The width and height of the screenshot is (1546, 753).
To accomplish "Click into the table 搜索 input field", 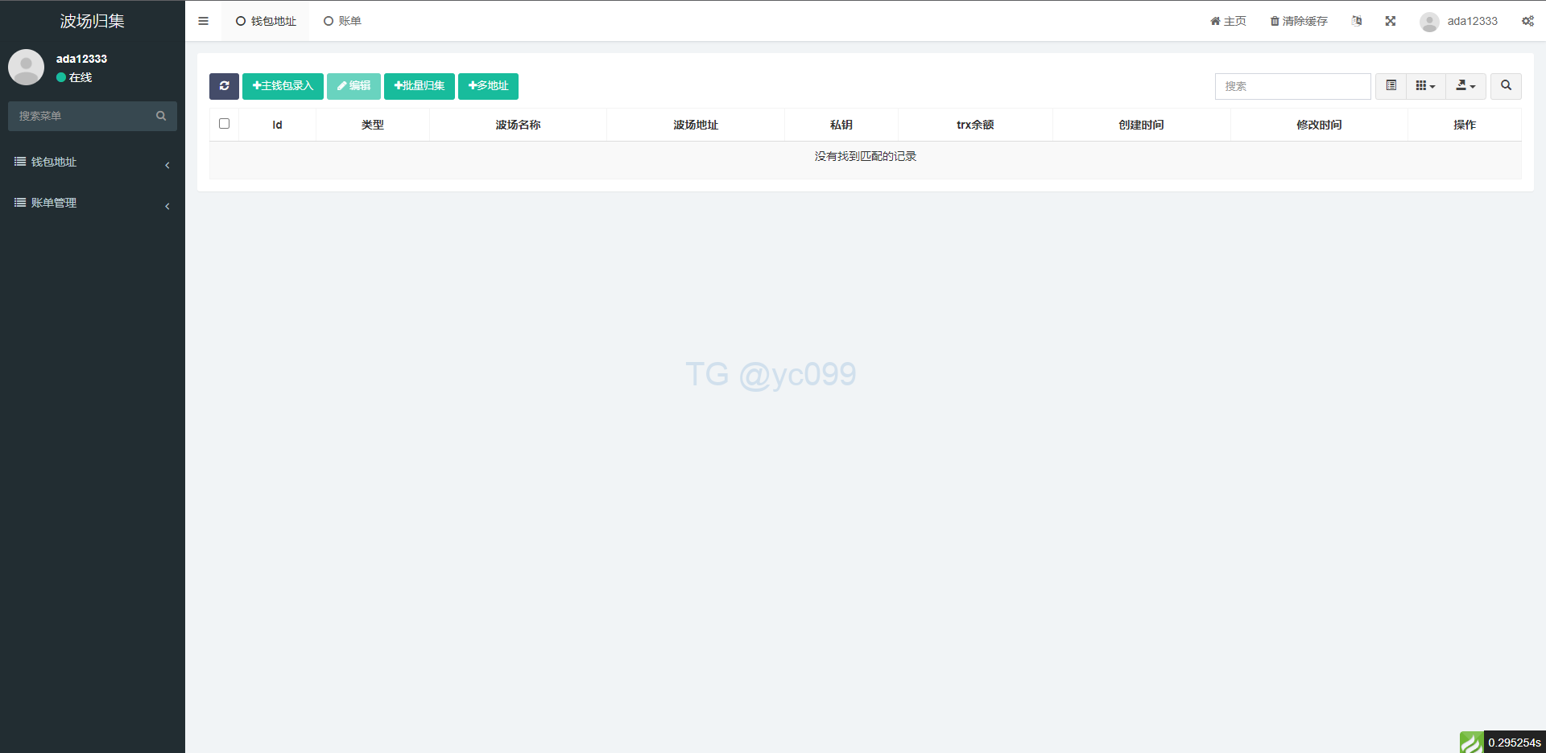I will [x=1292, y=86].
